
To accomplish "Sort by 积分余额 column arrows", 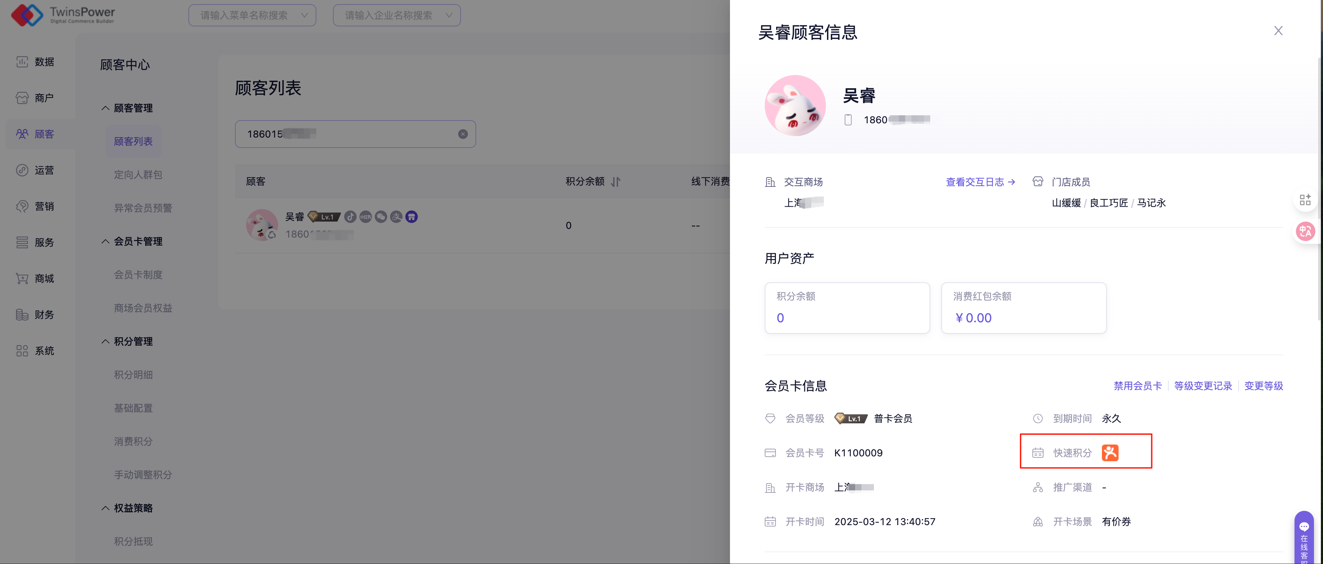I will point(616,182).
